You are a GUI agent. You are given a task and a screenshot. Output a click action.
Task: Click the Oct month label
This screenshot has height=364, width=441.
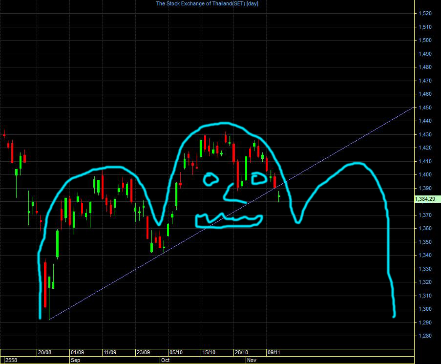click(x=166, y=361)
